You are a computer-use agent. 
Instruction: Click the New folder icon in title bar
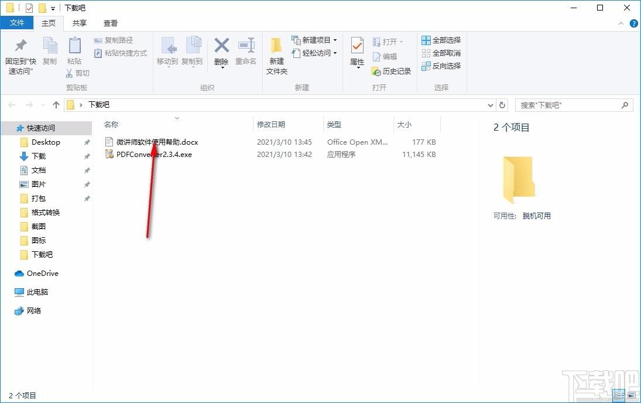(42, 8)
